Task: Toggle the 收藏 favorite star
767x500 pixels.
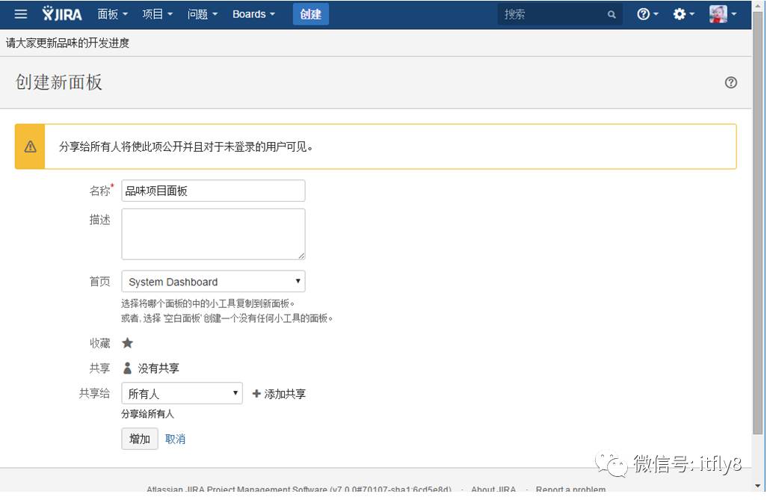Action: tap(128, 343)
